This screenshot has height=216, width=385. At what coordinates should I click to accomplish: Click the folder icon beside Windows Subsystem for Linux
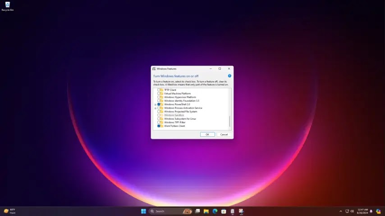[x=161, y=119]
